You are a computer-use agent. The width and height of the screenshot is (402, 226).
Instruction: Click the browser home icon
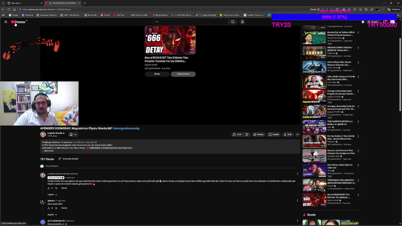point(14,9)
